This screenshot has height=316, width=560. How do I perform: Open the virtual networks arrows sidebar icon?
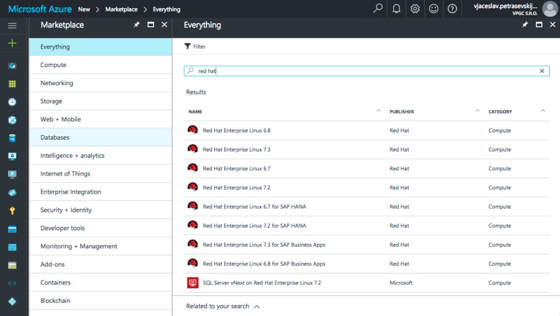[12, 283]
